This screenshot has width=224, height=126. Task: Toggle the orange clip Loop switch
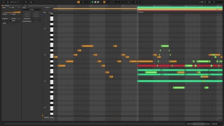(12, 12)
